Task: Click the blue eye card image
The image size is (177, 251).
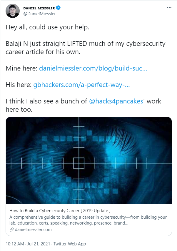Action: (89, 160)
